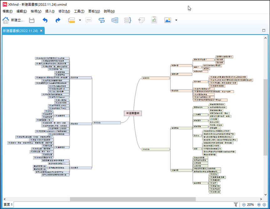Select the orange topic ending with "NFT"
This screenshot has height=209, width=270.
204,89
